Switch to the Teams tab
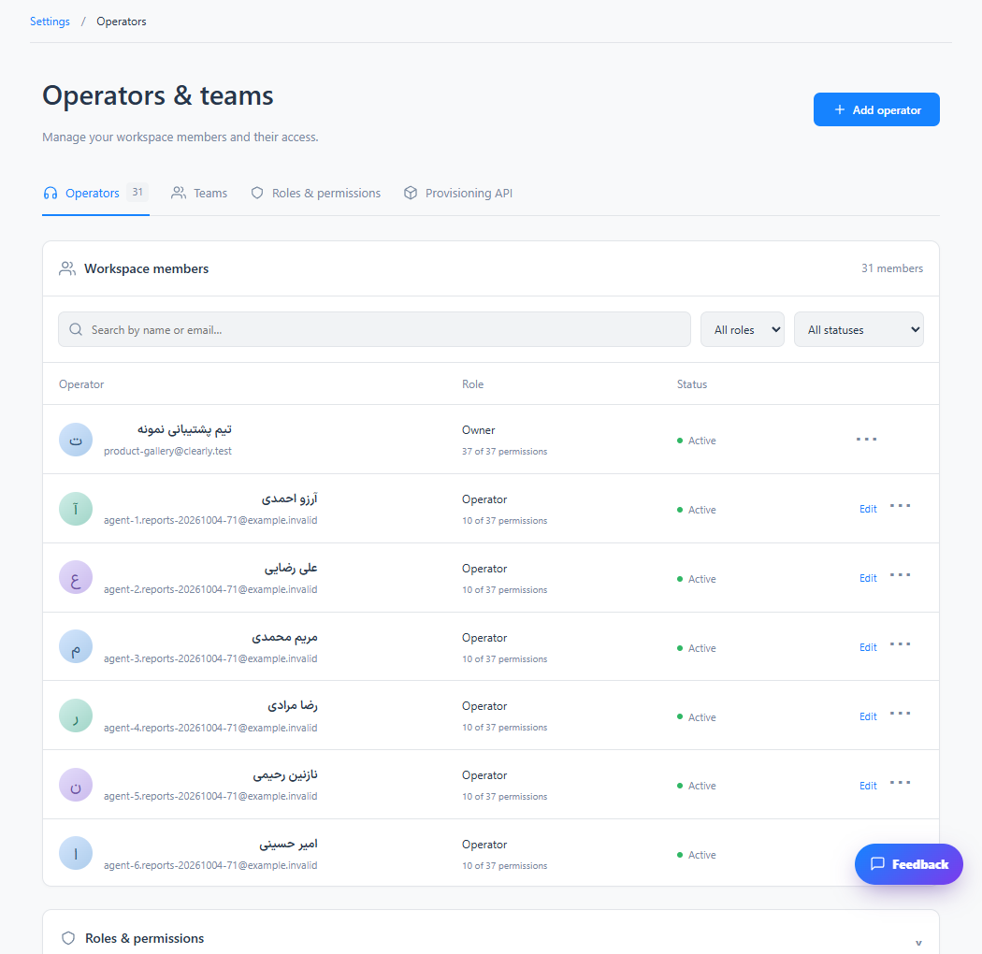Image resolution: width=982 pixels, height=954 pixels. tap(199, 193)
